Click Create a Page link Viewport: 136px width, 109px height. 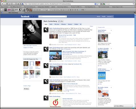[27, 86]
